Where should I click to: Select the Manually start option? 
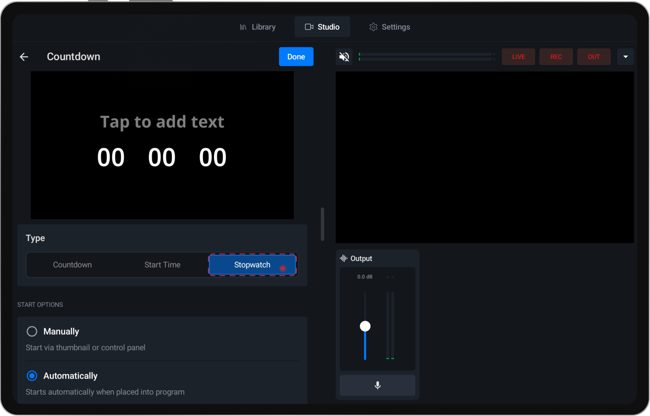(32, 331)
